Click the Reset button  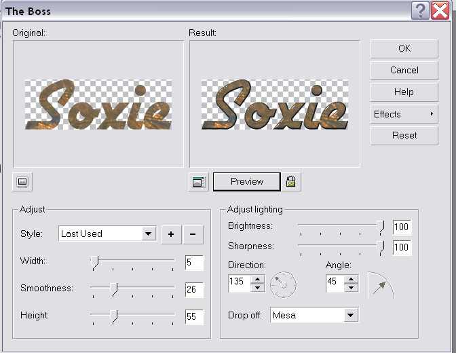[404, 136]
